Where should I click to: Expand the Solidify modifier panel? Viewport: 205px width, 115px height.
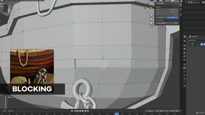pyautogui.click(x=189, y=44)
